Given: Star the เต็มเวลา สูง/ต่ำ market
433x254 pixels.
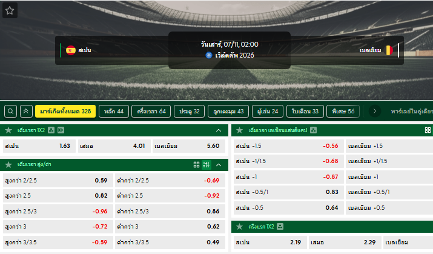Looking at the screenshot, I should [8, 165].
